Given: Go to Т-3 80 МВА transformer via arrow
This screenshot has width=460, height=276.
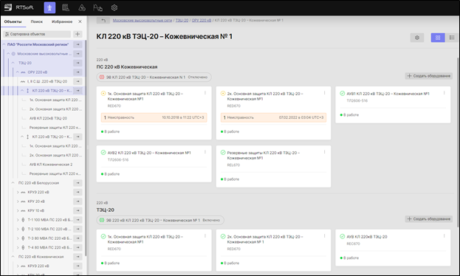Looking at the screenshot, I should (x=78, y=238).
